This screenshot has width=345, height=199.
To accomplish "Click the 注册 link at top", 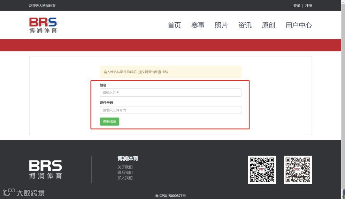I will coord(309,5).
